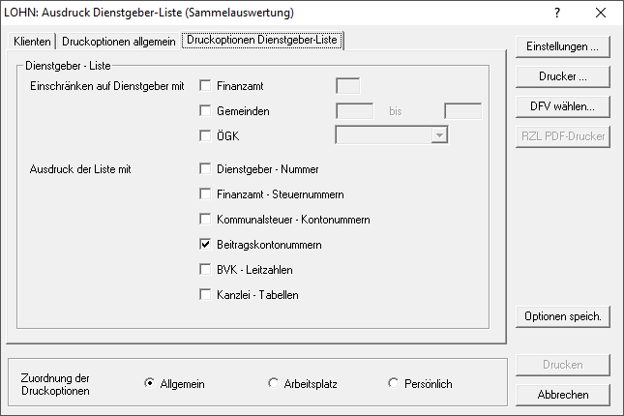This screenshot has height=416, width=624.
Task: Open the Druckoptionen allgemein tab
Action: tap(119, 43)
